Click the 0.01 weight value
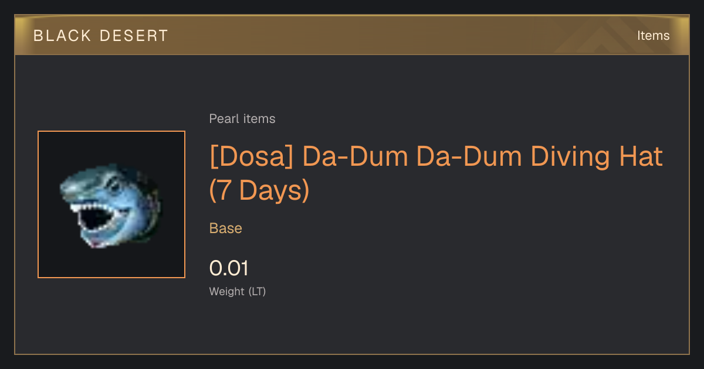The height and width of the screenshot is (369, 704). pos(229,268)
